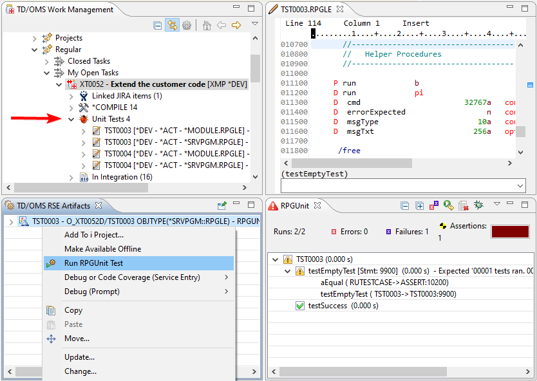Collapse the Regular tree node

pos(34,50)
